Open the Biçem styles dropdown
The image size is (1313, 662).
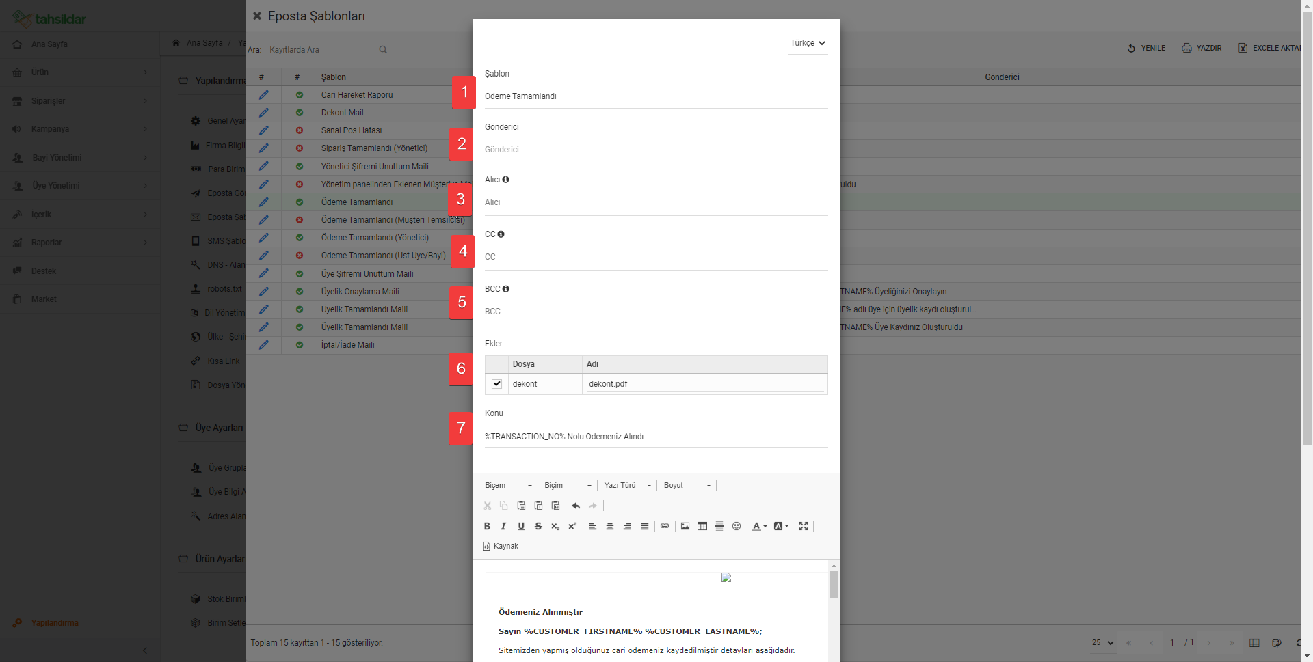(508, 485)
